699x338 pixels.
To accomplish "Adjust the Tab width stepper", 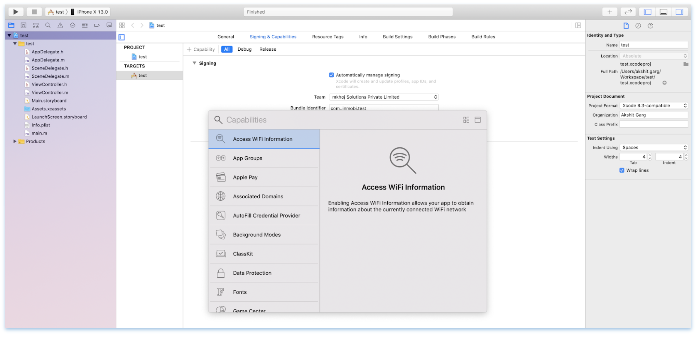I will (650, 157).
